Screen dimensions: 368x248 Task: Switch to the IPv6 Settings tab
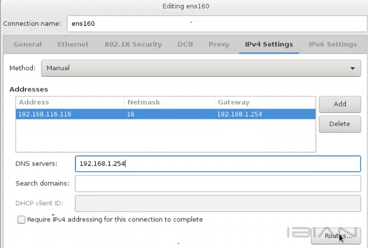[333, 44]
